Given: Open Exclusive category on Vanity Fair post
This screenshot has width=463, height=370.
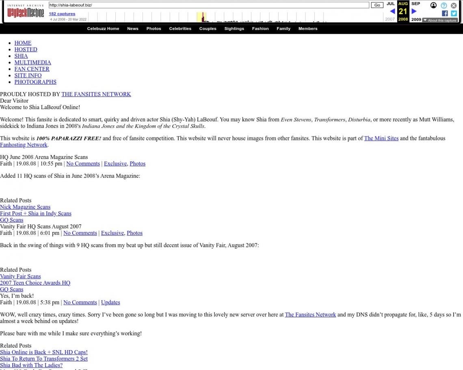Looking at the screenshot, I should [113, 233].
